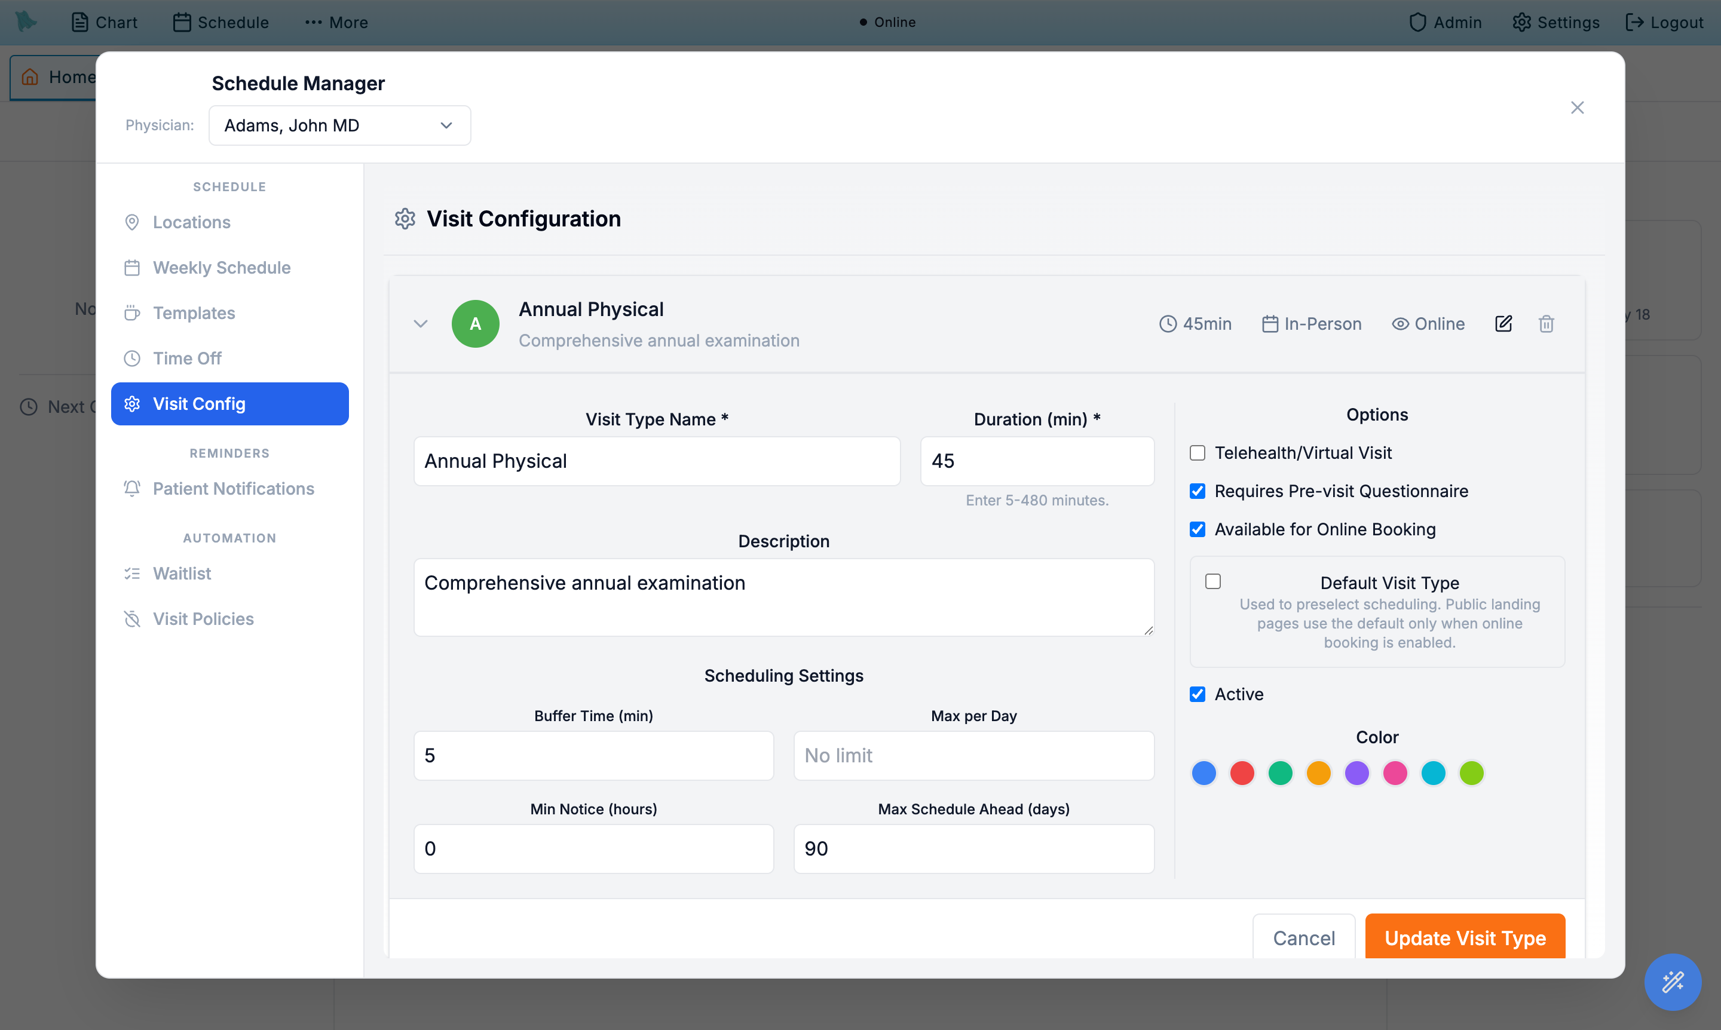Click the Templates cup icon

click(132, 313)
